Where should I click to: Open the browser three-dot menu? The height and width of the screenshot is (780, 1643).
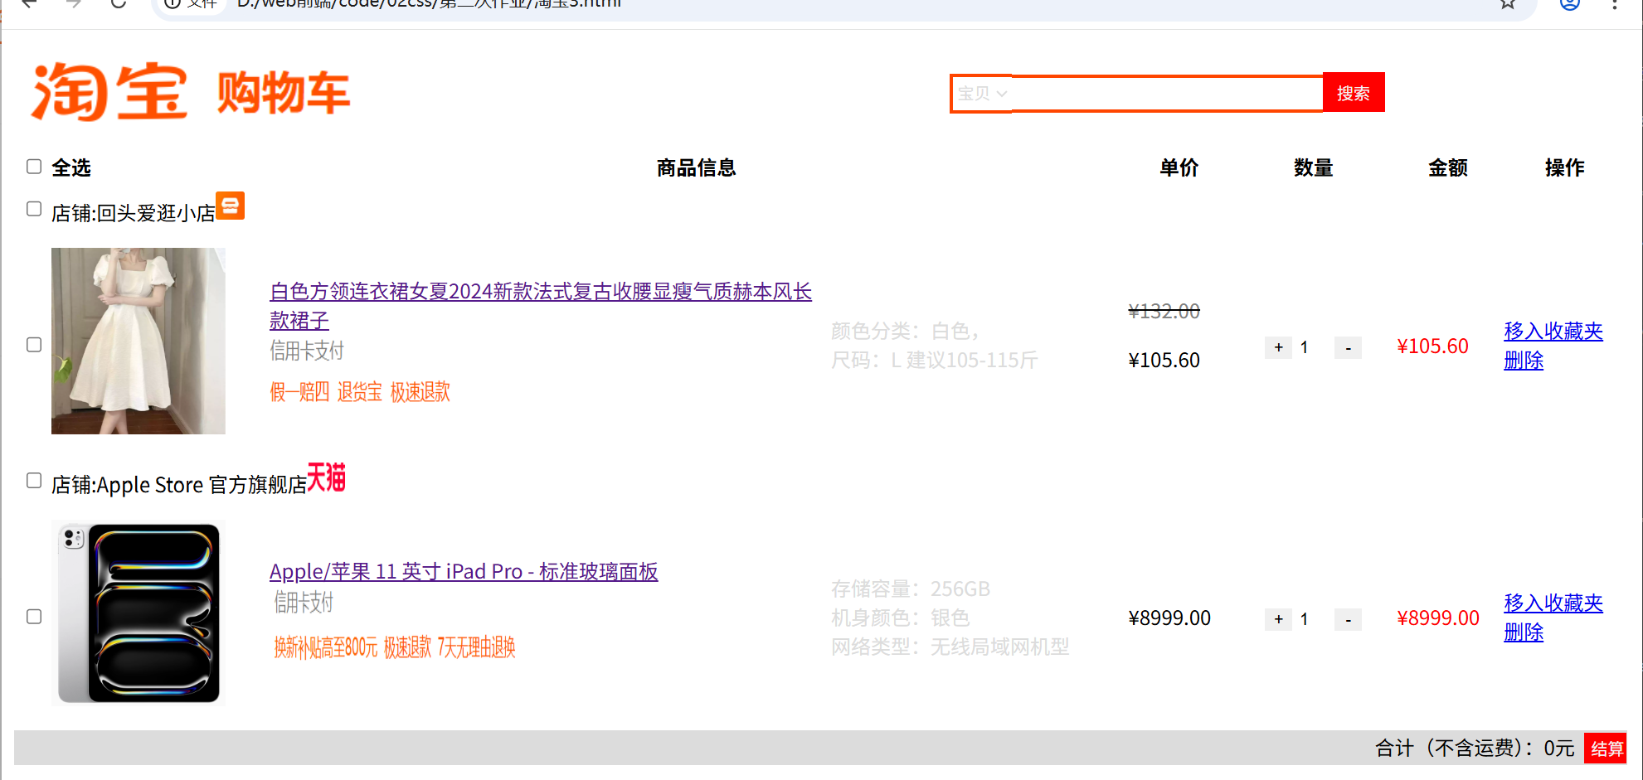(1614, 3)
